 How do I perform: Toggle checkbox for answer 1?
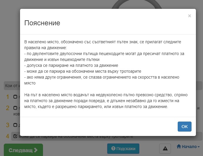click(15, 97)
